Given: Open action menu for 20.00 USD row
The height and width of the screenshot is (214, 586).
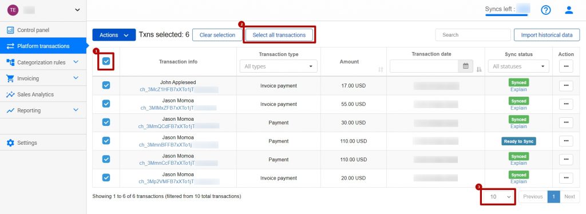Looking at the screenshot, I should coord(566,178).
